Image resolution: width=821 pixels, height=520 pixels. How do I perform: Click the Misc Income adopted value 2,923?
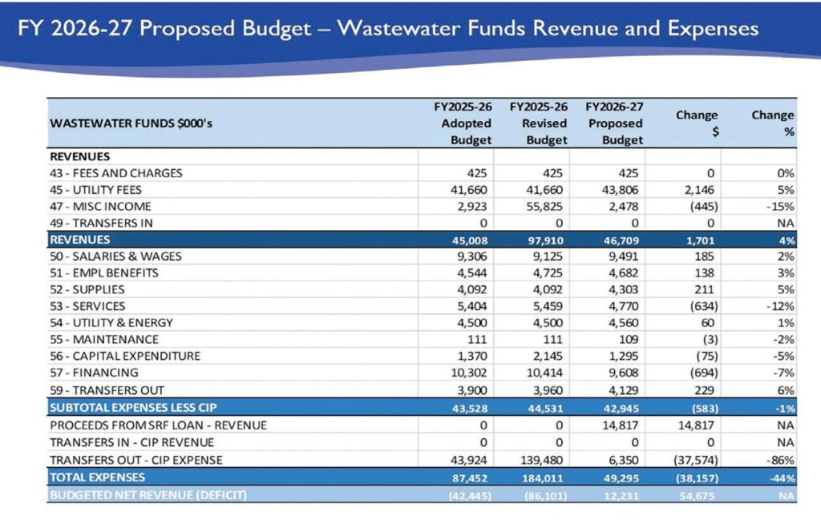pyautogui.click(x=471, y=207)
